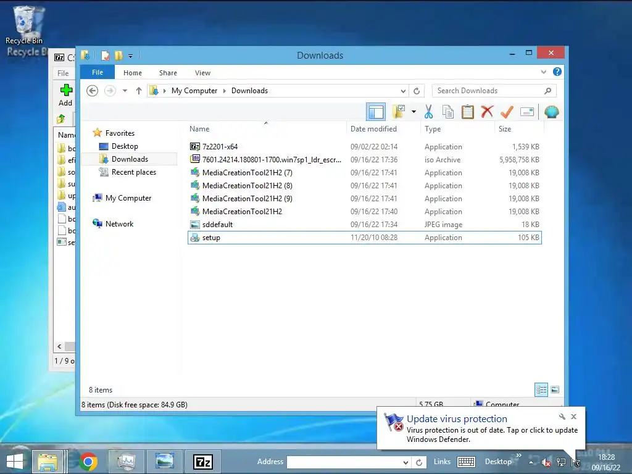This screenshot has width=632, height=474.
Task: Click the Up one level arrow
Action: coord(139,91)
